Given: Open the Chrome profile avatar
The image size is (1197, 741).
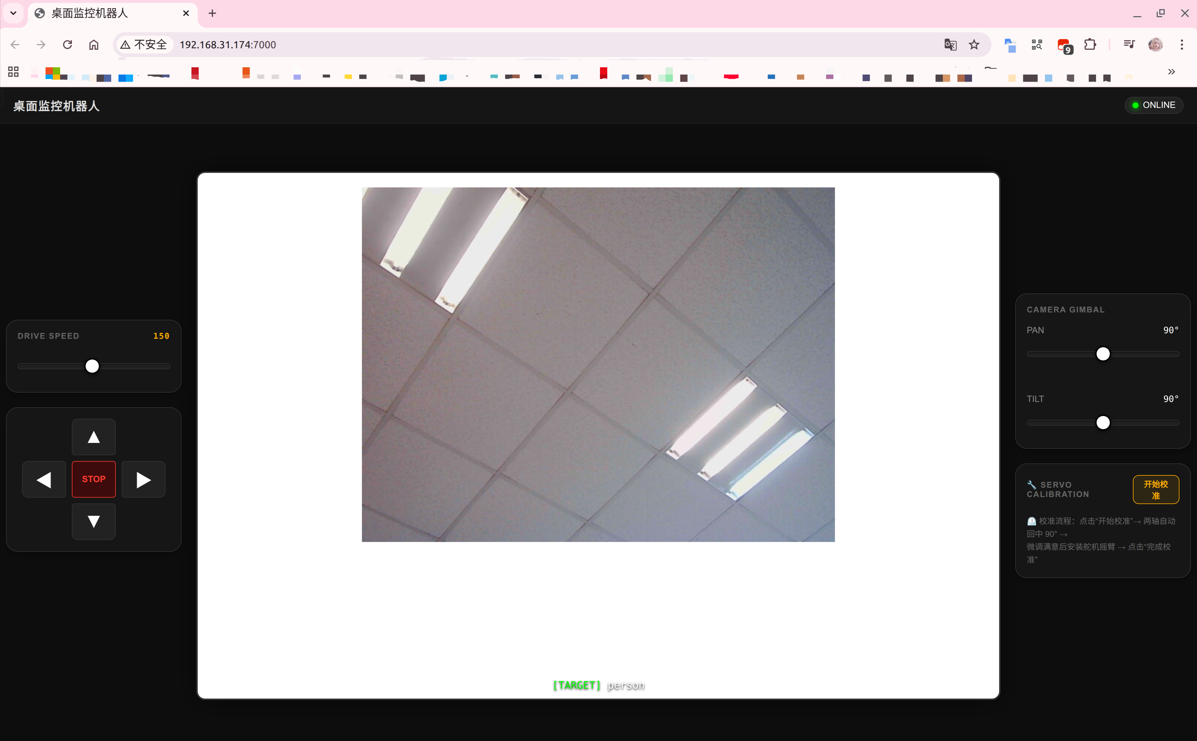Looking at the screenshot, I should pos(1155,44).
